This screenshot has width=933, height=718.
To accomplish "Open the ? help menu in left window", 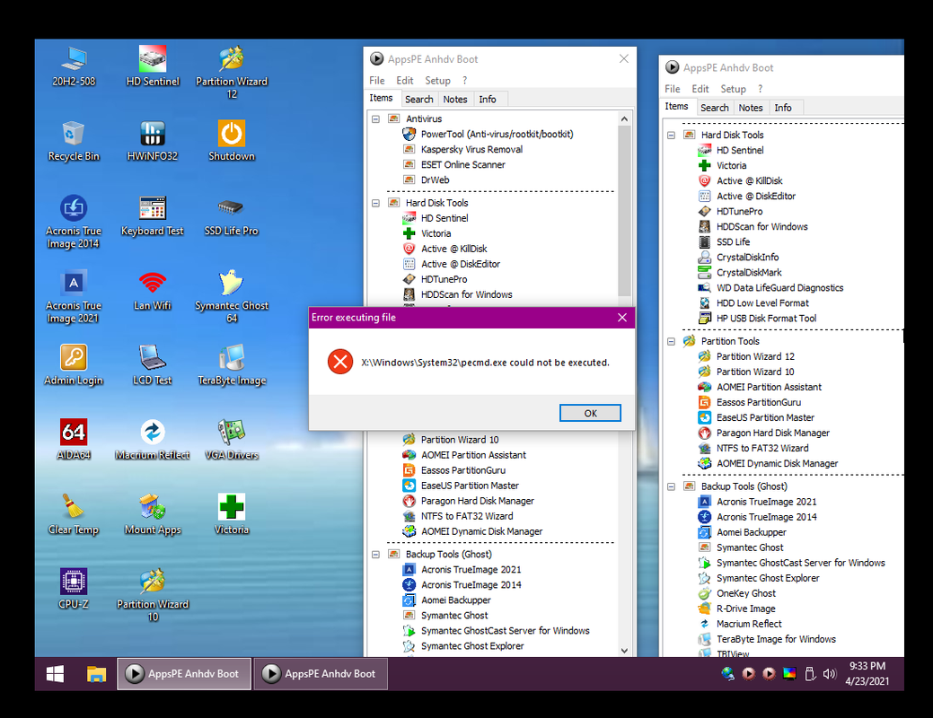I will pyautogui.click(x=465, y=80).
